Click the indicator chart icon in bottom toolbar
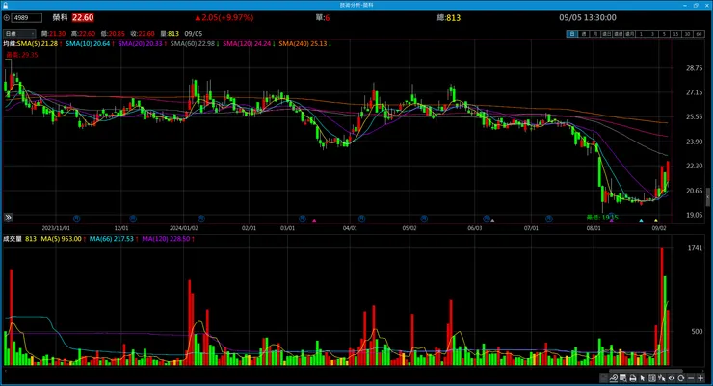This screenshot has width=713, height=386. click(614, 378)
